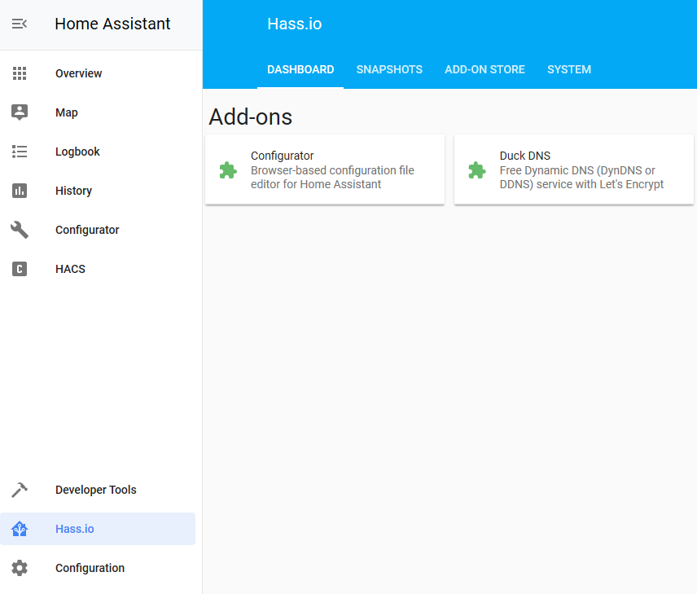Open the Configurator add-on card
Screen dimensions: 697x594
coord(324,169)
